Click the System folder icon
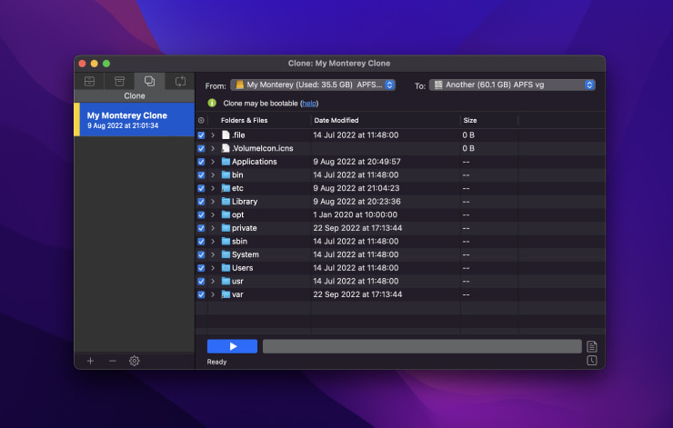673x428 pixels. click(x=226, y=254)
